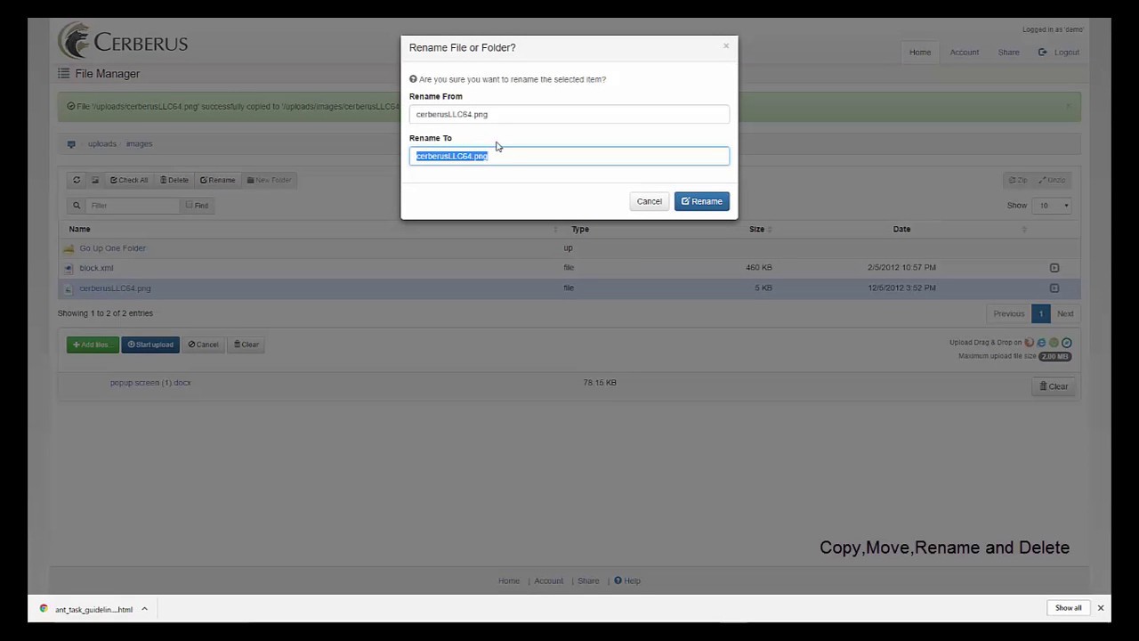Click the Rename To text field
This screenshot has width=1139, height=641.
click(x=569, y=156)
